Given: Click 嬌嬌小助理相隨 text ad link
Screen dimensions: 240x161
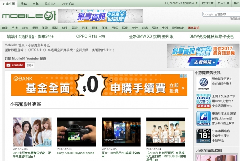Looking at the screenshot, I should click(30, 37).
